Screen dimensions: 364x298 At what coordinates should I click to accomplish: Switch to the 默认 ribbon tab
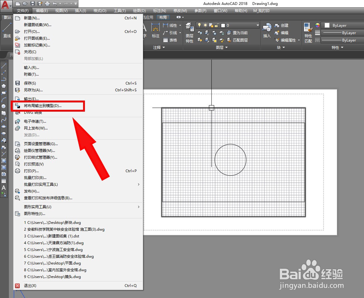coord(7,18)
